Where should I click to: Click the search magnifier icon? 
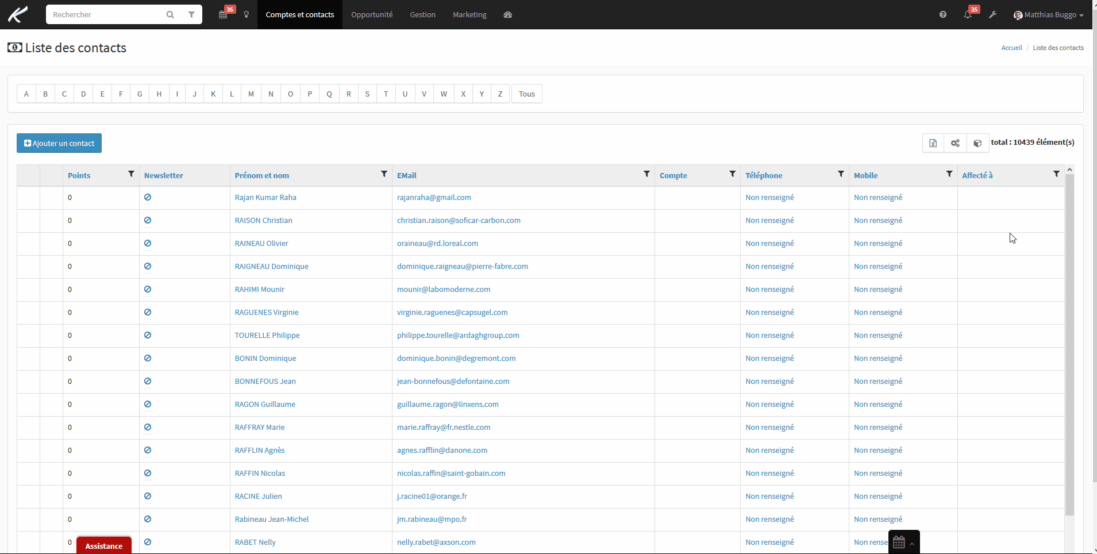[170, 15]
